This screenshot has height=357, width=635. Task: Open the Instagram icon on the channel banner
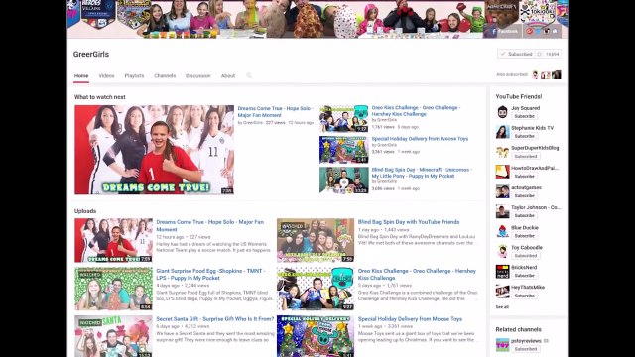coord(547,31)
